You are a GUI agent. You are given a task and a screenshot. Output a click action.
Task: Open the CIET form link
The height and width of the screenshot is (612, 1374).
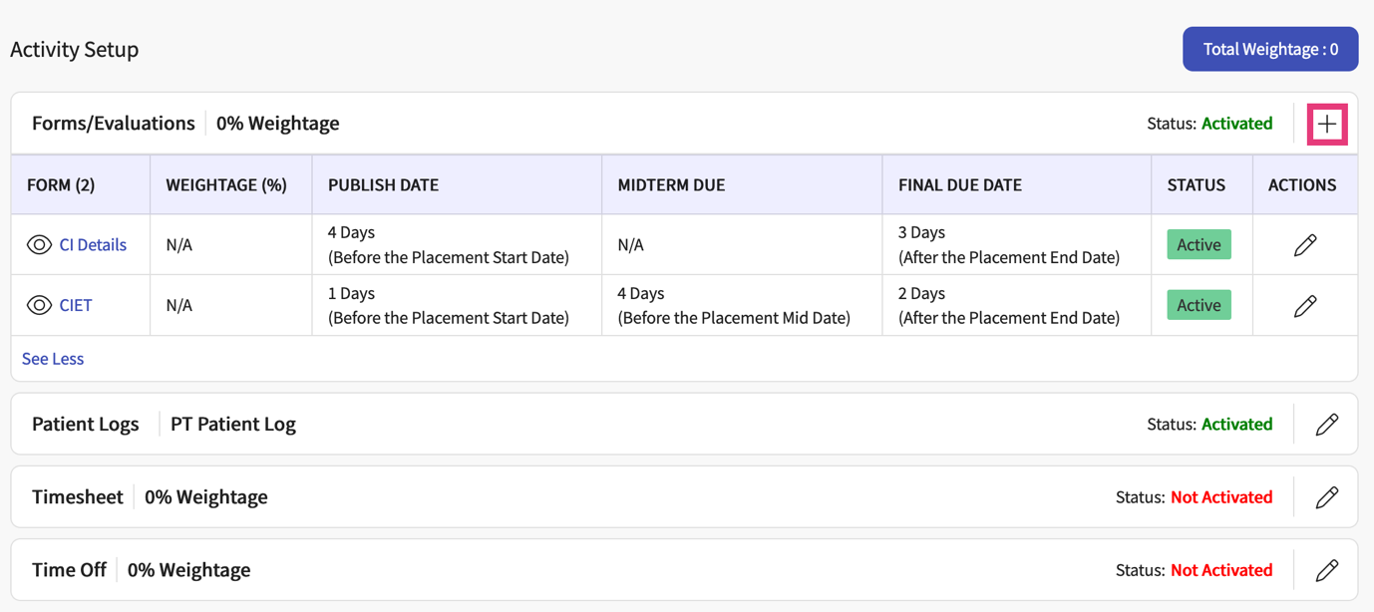tap(75, 305)
